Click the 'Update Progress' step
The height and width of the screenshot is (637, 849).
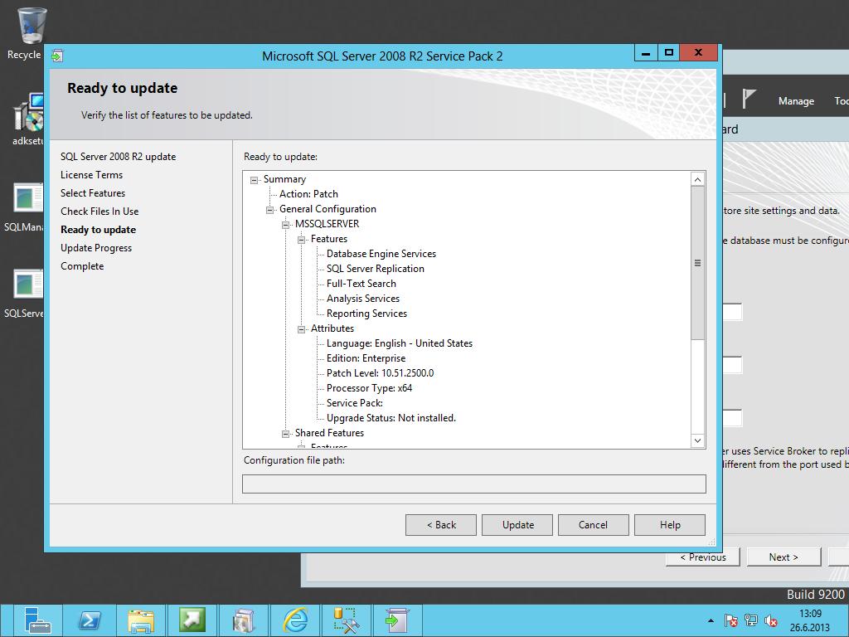[96, 248]
